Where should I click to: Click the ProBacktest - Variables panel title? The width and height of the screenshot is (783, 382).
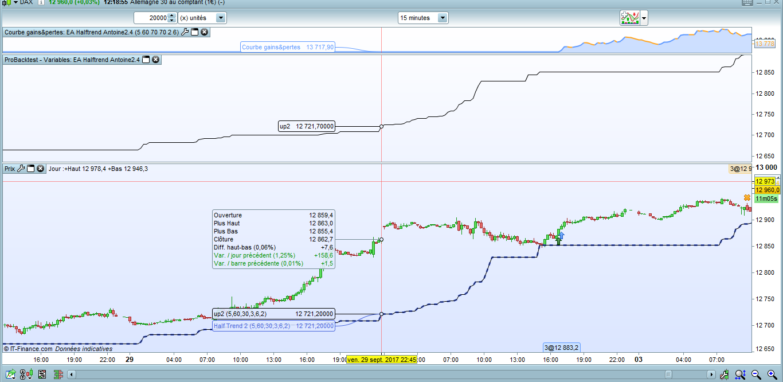coord(72,60)
